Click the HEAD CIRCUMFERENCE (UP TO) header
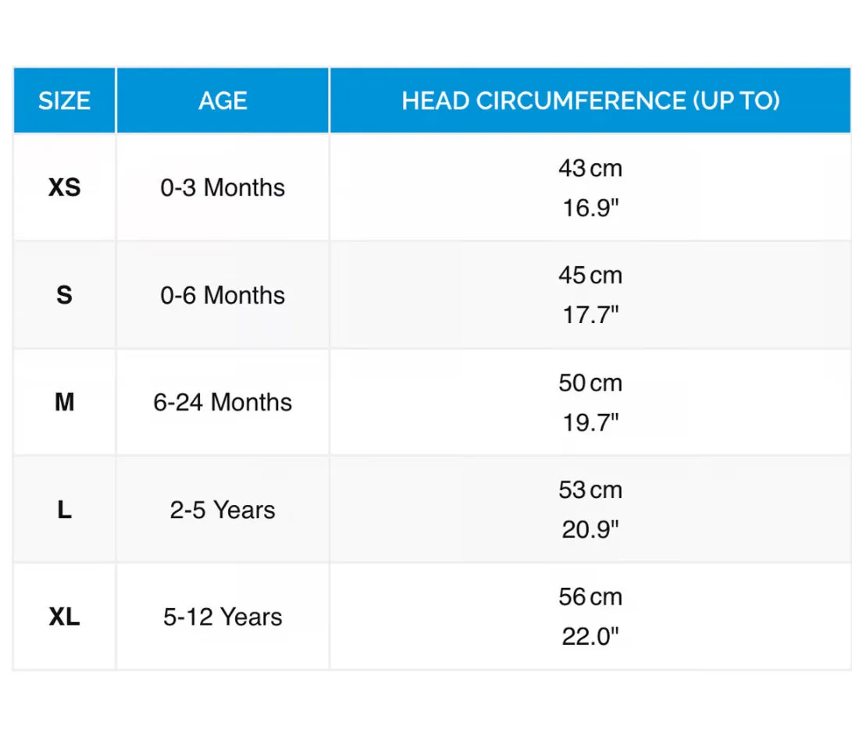 tap(590, 101)
